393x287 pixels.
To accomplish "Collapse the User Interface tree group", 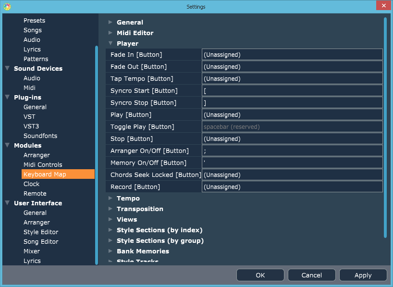I will tap(7, 203).
